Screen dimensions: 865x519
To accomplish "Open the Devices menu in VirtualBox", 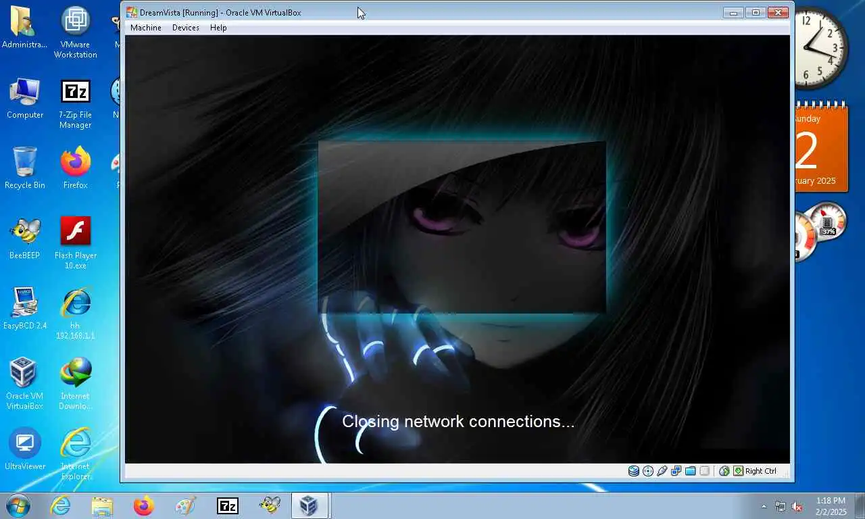I will 186,28.
